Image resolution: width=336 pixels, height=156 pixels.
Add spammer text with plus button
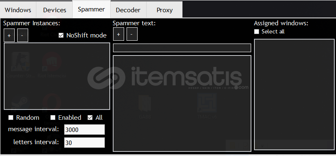(118, 34)
